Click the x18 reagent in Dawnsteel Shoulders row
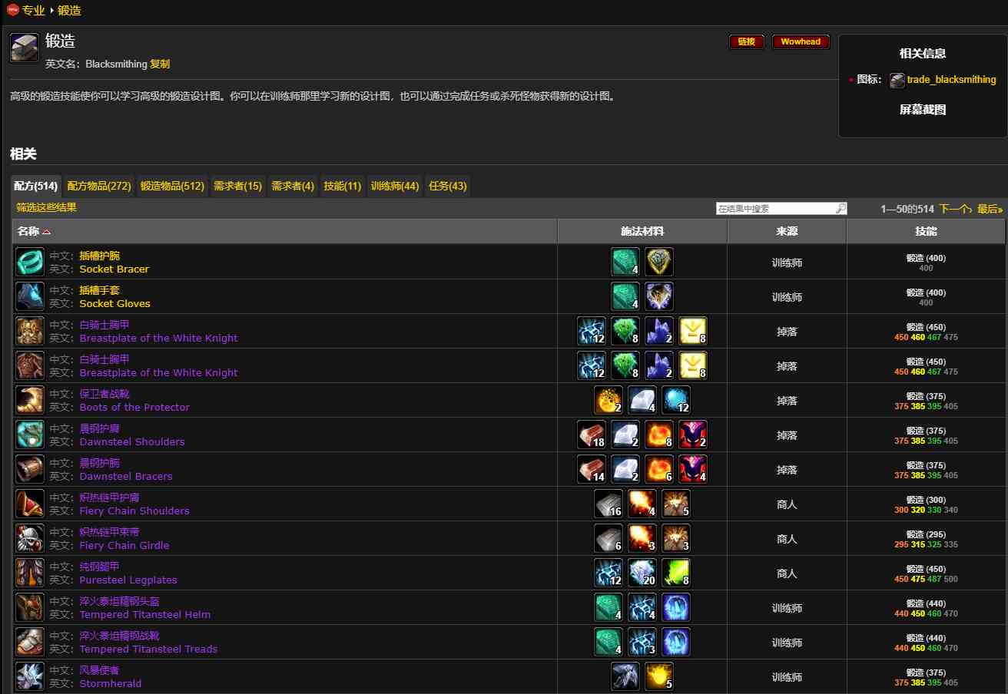1008x694 pixels. coord(592,435)
